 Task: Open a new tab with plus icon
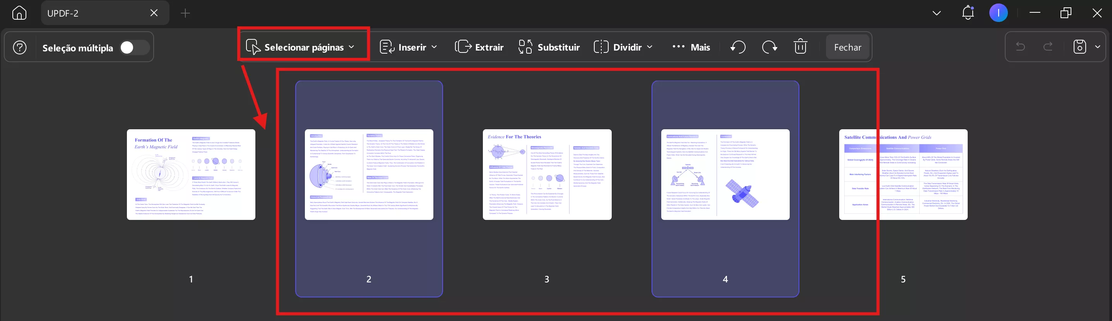pos(185,14)
